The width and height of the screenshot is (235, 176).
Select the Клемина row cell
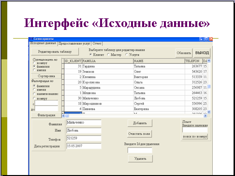click(x=108, y=77)
